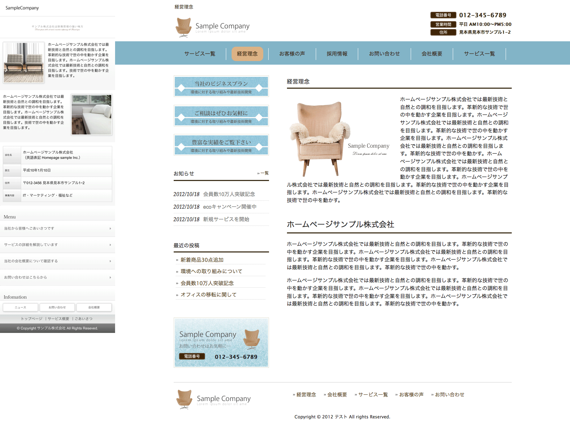Open the お問い合わせはこちらから menu row

point(58,278)
